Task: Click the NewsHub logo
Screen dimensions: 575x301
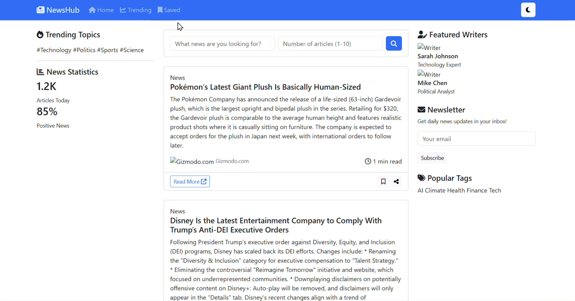Action: click(x=58, y=10)
